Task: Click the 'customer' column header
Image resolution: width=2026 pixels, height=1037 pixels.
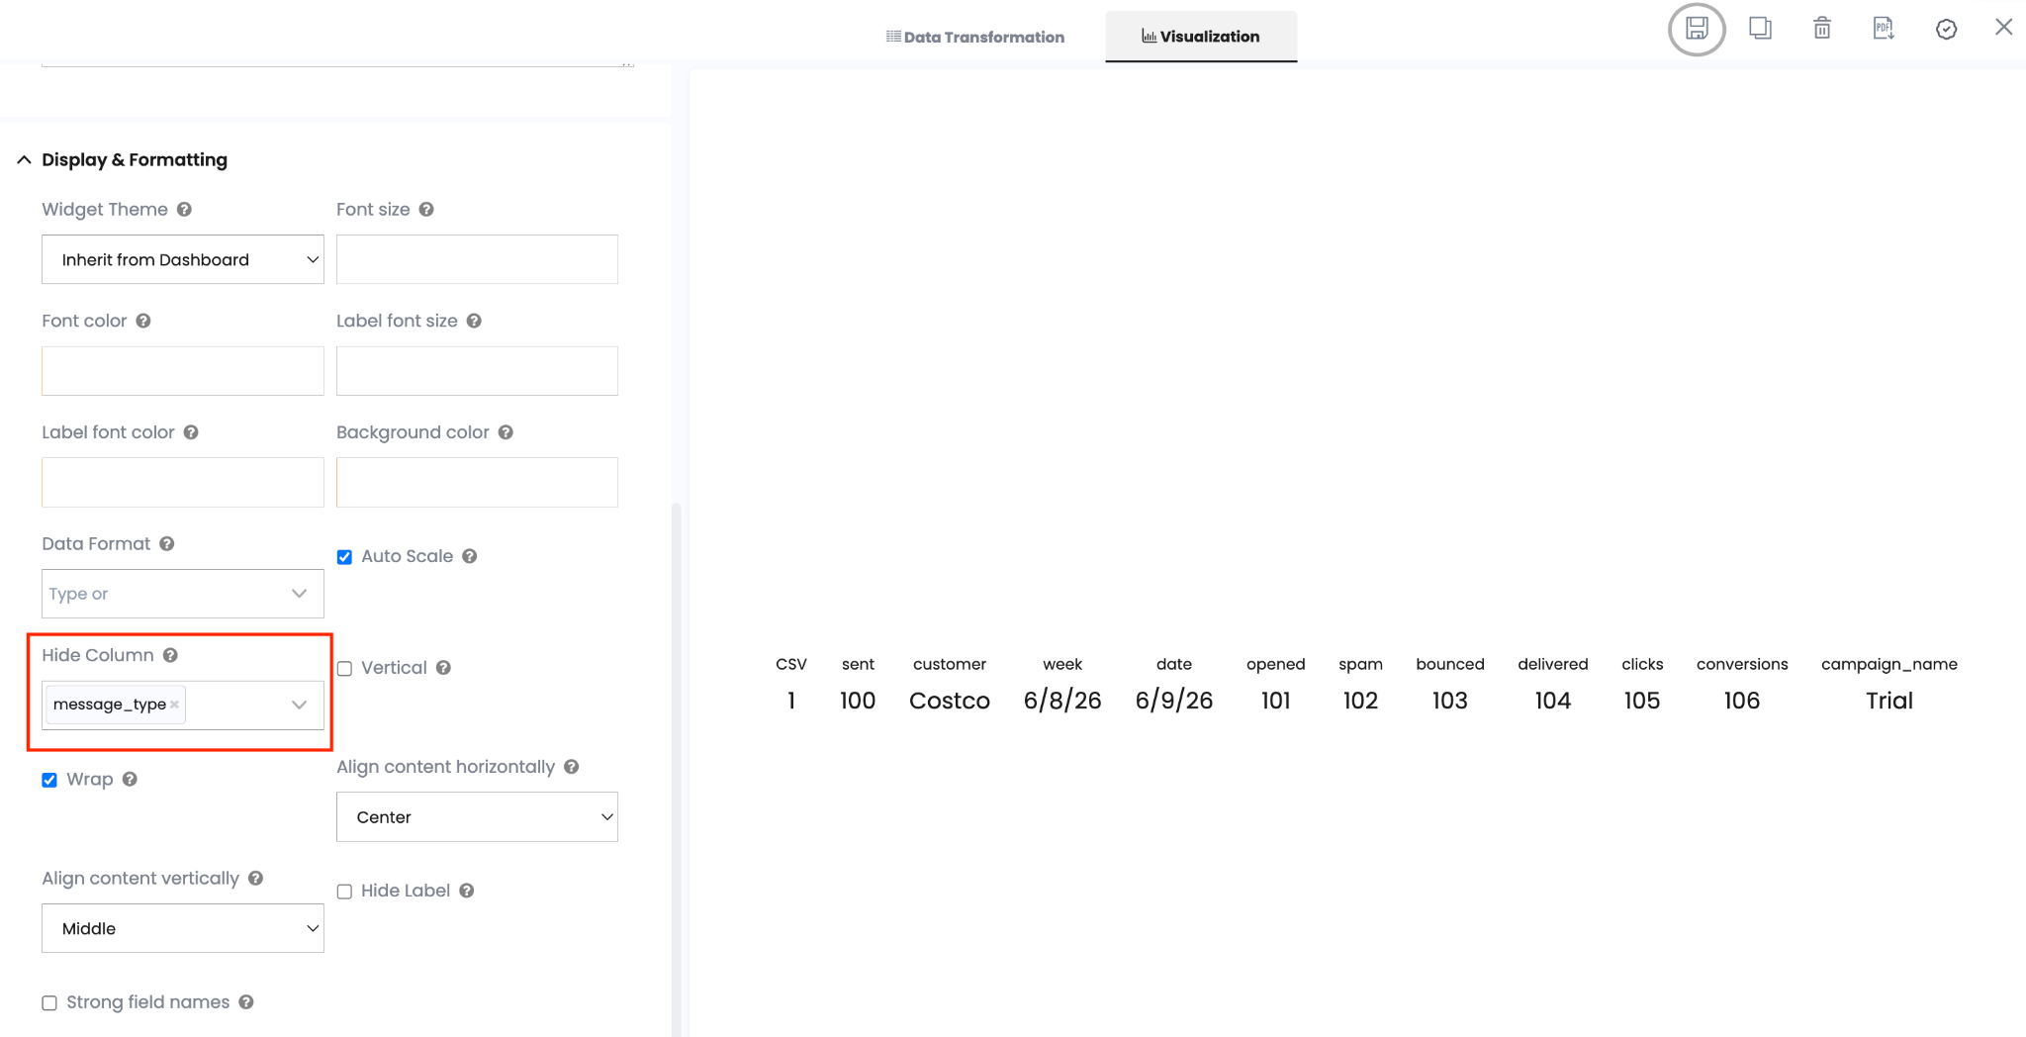Action: pos(950,664)
